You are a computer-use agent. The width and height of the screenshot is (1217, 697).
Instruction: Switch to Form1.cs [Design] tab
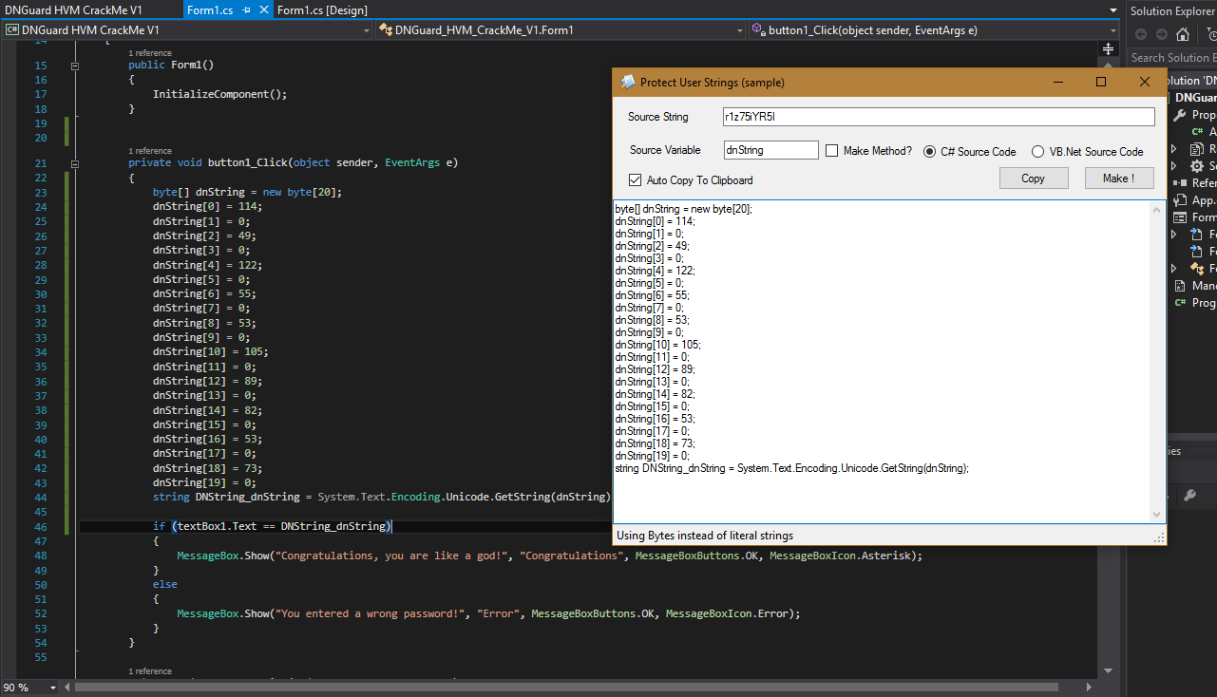[322, 10]
